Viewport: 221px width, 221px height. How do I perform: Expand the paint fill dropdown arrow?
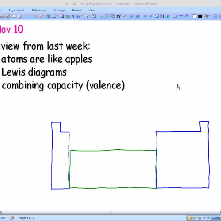209,16
